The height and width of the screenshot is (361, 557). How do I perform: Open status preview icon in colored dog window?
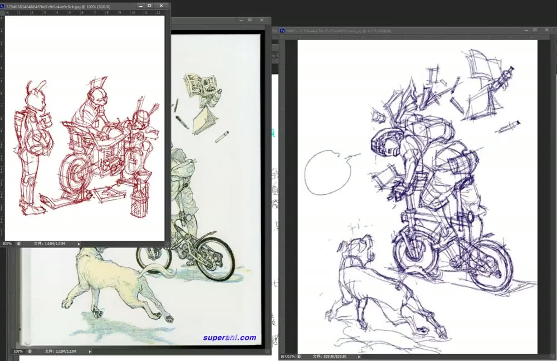[30, 352]
